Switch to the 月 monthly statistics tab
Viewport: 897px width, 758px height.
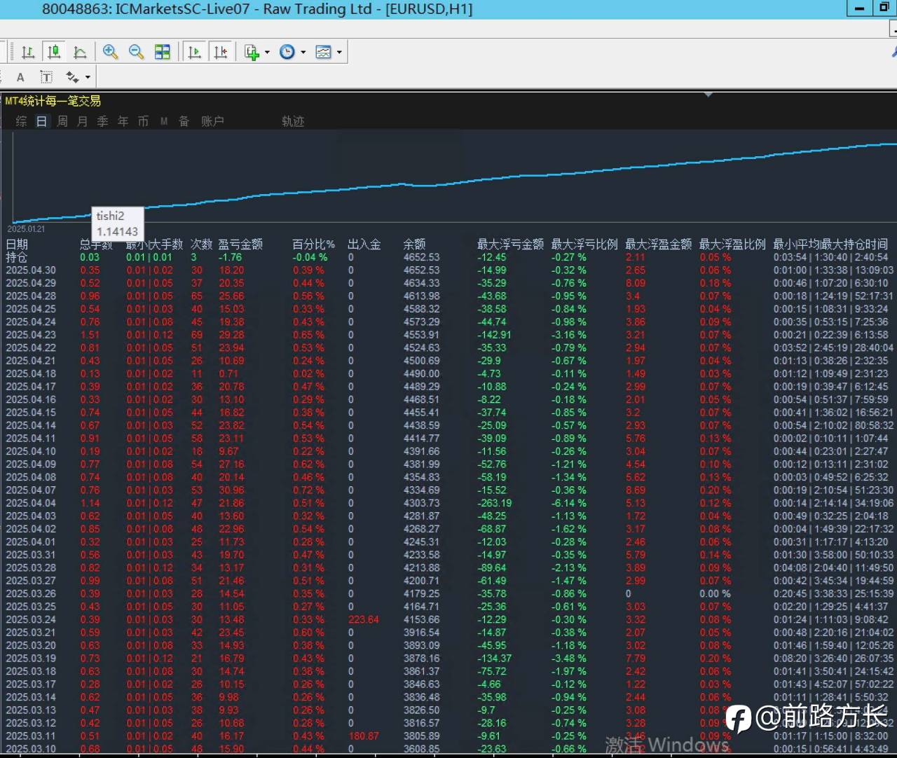pos(83,121)
